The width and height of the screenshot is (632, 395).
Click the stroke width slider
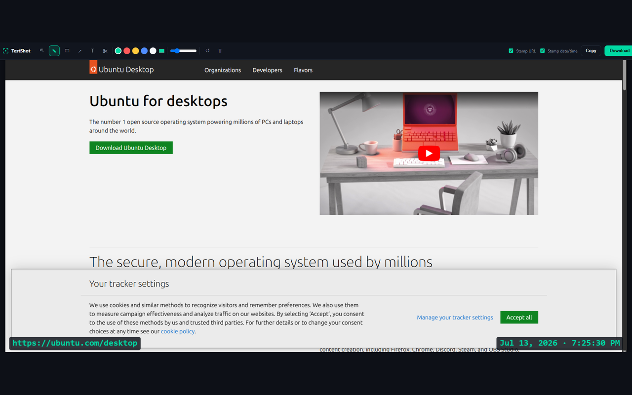183,51
